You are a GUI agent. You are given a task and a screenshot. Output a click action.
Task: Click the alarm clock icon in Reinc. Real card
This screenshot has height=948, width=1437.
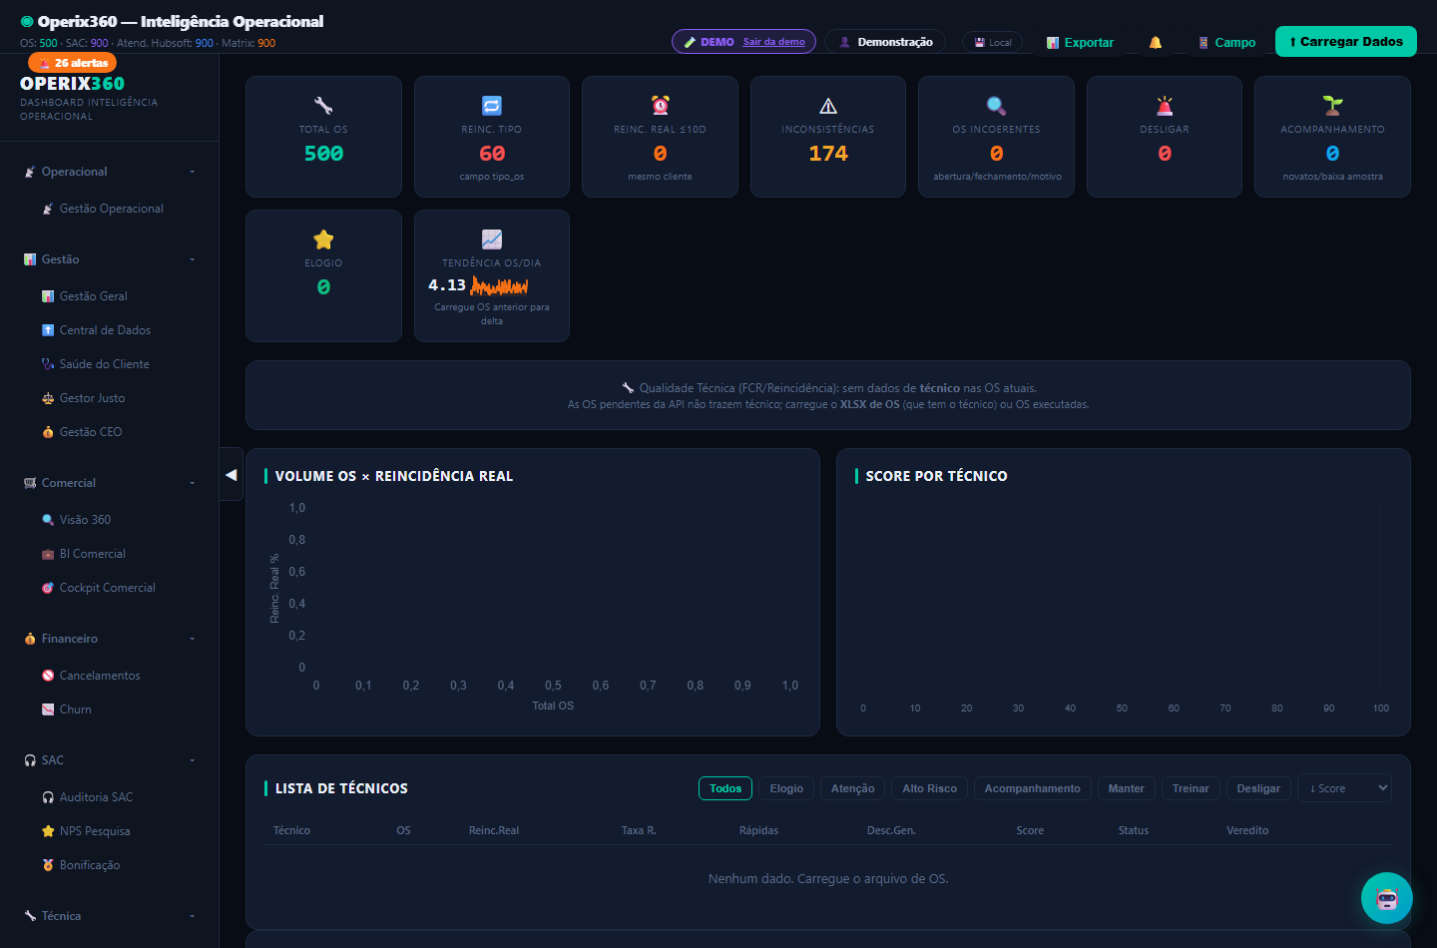click(660, 106)
